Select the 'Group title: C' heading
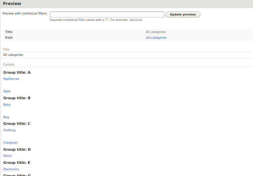This screenshot has height=176, width=253. [x=17, y=124]
